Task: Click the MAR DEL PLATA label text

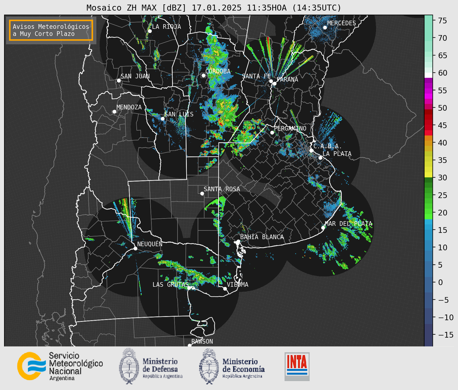Action: pyautogui.click(x=348, y=224)
